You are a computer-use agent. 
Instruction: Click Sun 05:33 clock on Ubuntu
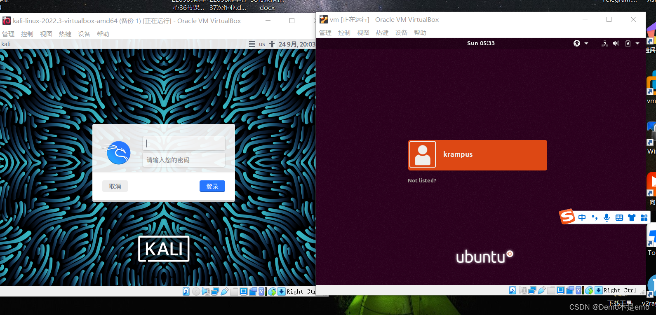point(481,43)
